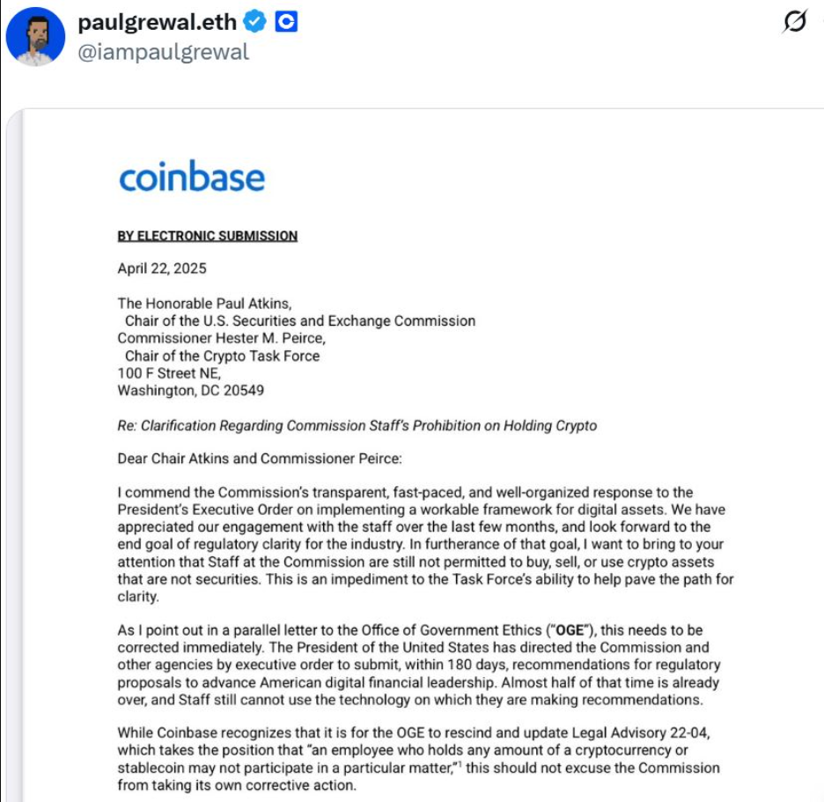Click Paul Grewal's profile avatar
The height and width of the screenshot is (802, 824).
(x=36, y=38)
